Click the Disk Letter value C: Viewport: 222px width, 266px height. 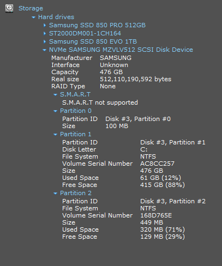pos(143,149)
